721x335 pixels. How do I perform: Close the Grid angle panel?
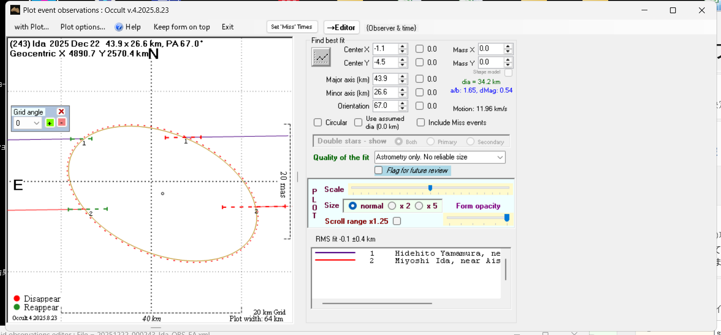tap(61, 112)
